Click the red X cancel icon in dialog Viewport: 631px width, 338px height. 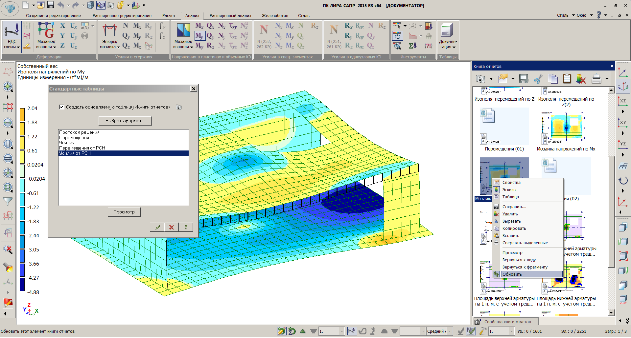(171, 227)
